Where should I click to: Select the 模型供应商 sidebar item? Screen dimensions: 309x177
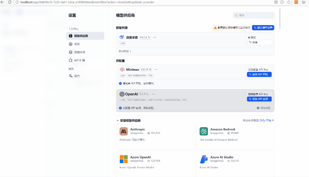(85, 36)
